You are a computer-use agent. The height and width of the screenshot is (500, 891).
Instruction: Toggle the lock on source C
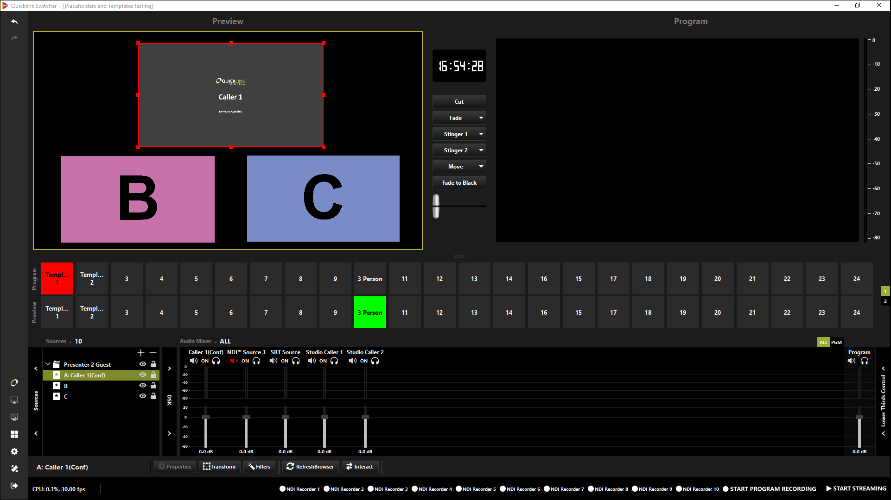coord(153,396)
